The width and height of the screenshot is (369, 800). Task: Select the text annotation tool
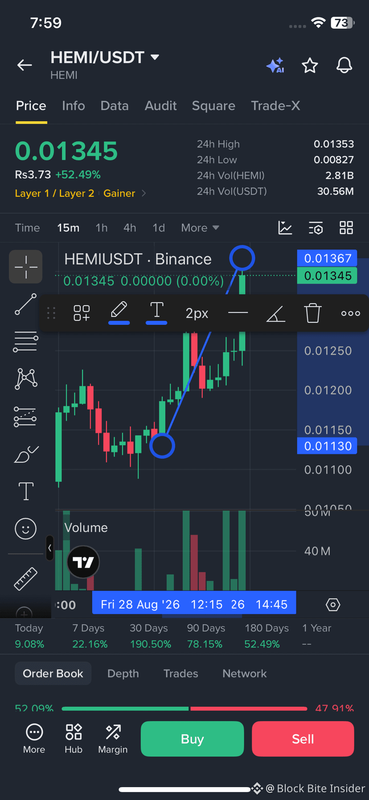[x=26, y=491]
